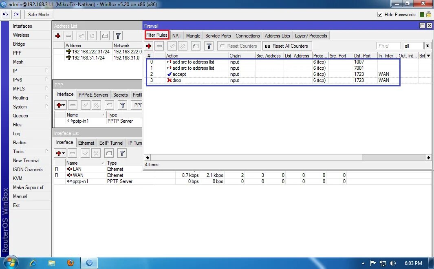Toggle Safe Mode button

coord(38,14)
